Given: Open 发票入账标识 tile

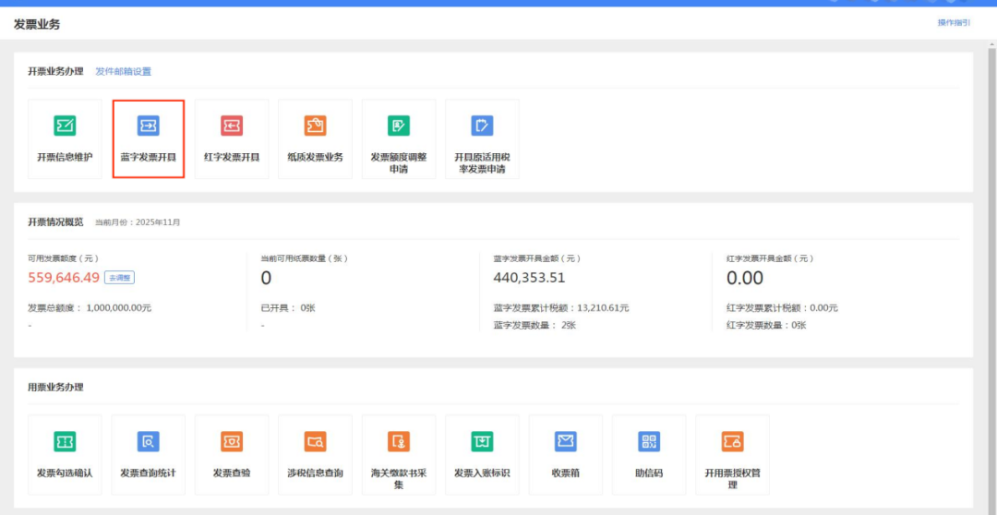Looking at the screenshot, I should (x=482, y=455).
